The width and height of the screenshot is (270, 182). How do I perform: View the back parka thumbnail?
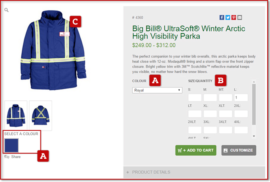(40, 116)
